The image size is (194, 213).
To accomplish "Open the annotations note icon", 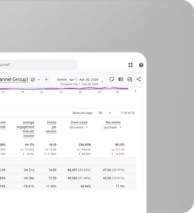I will tap(112, 79).
